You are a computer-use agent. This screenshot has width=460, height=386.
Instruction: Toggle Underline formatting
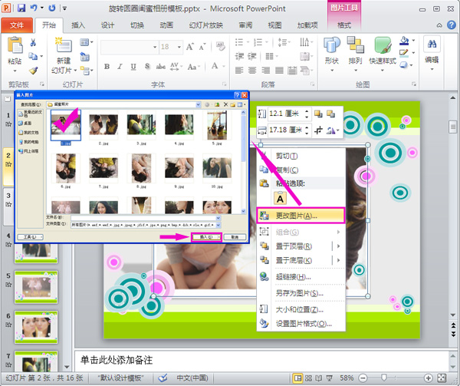[x=133, y=67]
